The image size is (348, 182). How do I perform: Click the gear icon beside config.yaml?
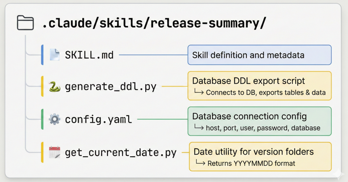[54, 119]
